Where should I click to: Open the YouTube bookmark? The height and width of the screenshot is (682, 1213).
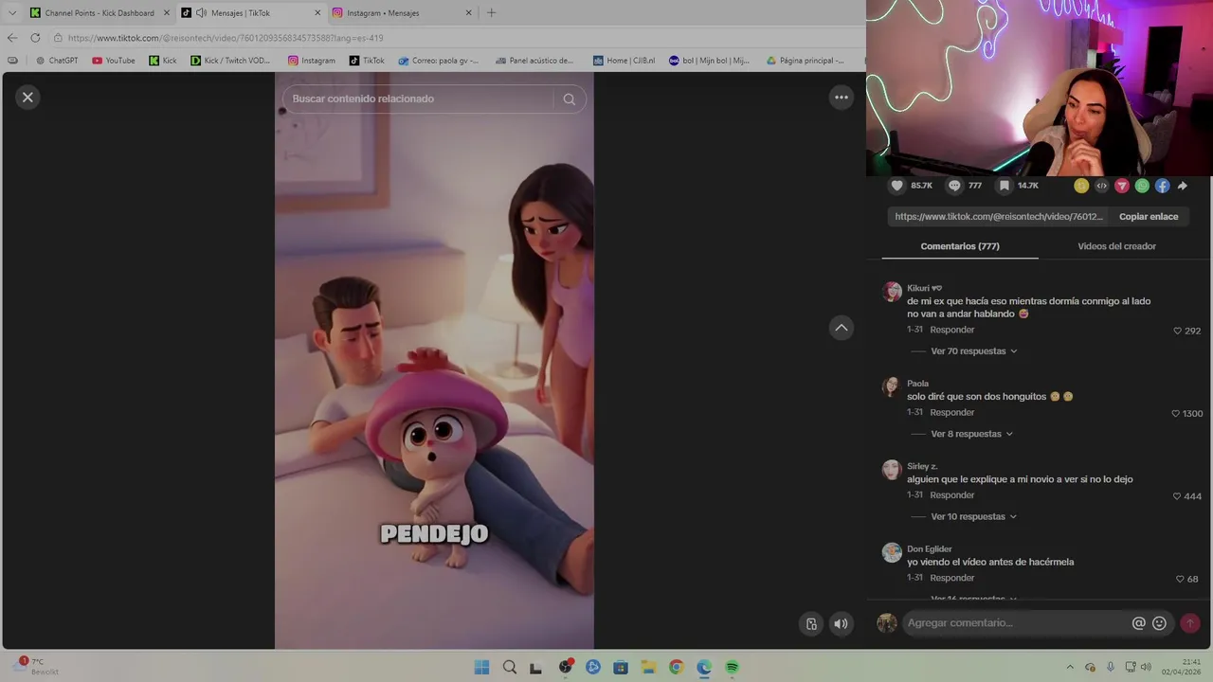click(x=114, y=61)
